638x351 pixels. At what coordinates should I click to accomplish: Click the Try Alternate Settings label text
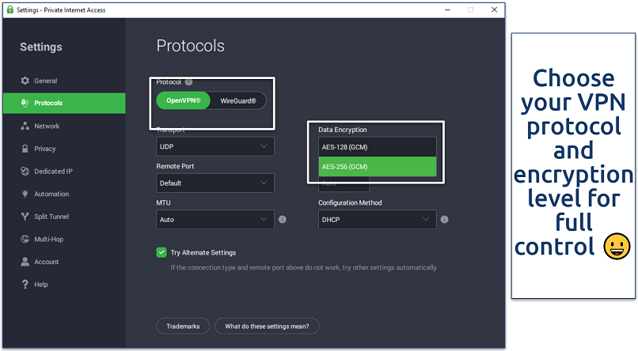point(203,253)
